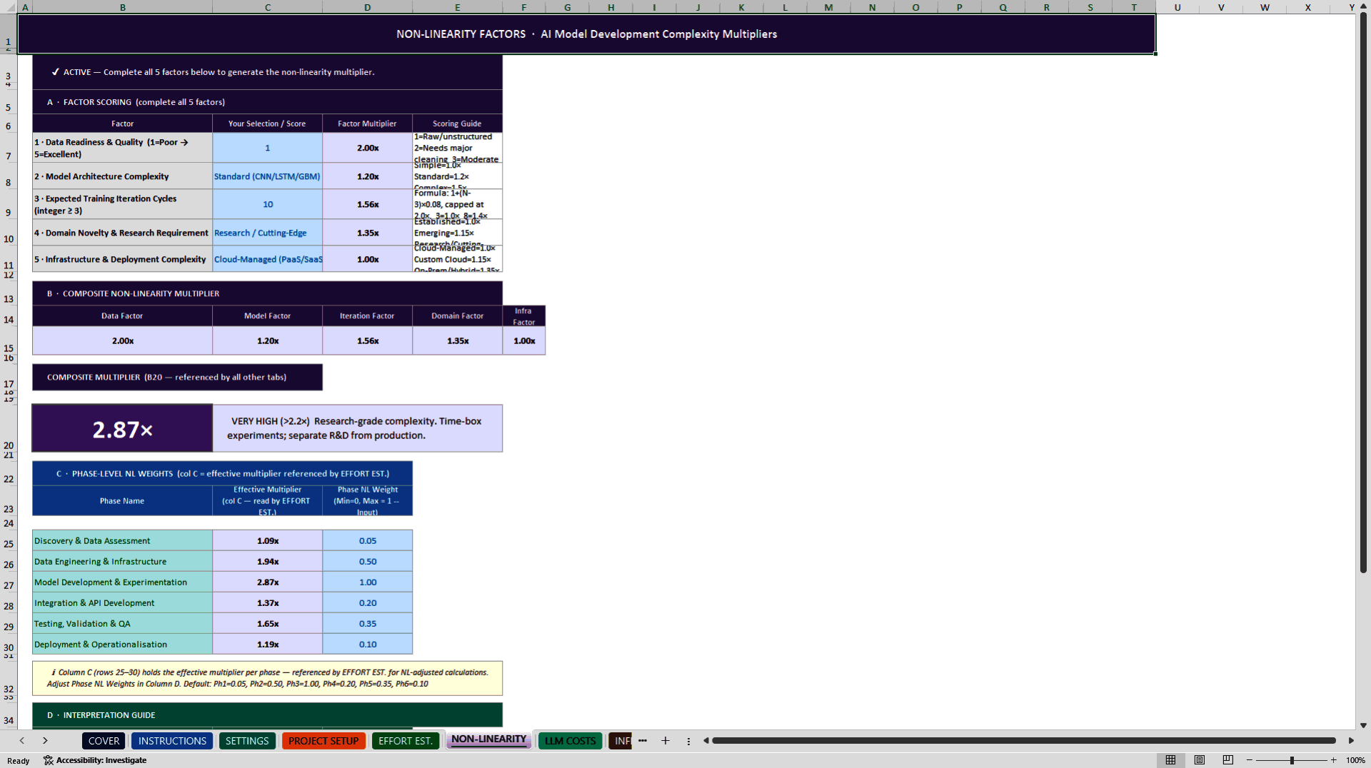Switch to Page Break Preview
This screenshot has width=1371, height=768.
[x=1228, y=760]
